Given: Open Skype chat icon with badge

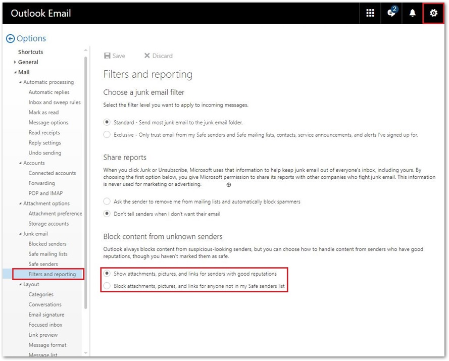Looking at the screenshot, I should point(391,13).
